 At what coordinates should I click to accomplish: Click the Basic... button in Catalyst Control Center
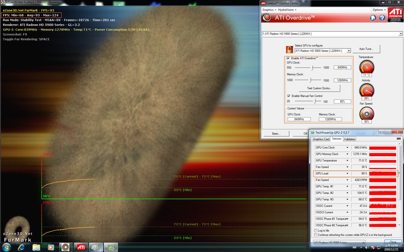[276, 133]
